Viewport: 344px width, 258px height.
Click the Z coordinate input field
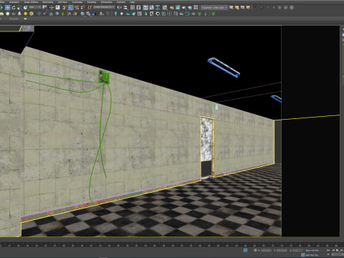click(x=297, y=250)
